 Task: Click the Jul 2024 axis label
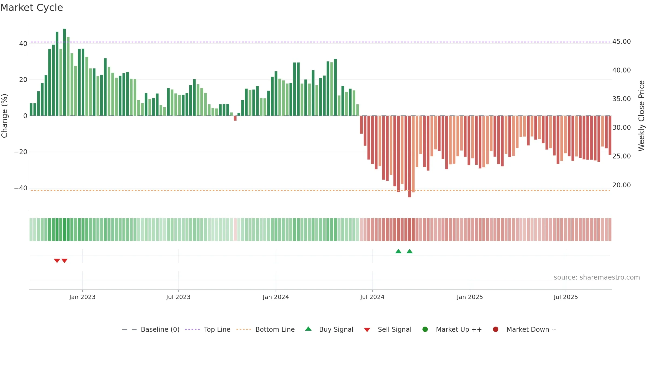(x=372, y=297)
